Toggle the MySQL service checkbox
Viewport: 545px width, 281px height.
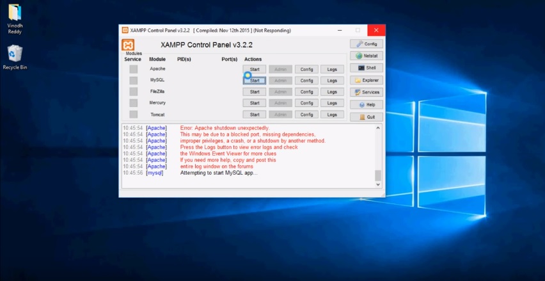tap(134, 81)
